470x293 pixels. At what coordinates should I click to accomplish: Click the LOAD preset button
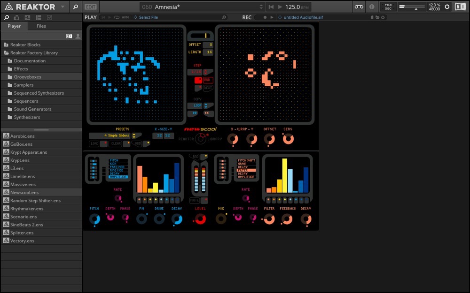point(94,144)
